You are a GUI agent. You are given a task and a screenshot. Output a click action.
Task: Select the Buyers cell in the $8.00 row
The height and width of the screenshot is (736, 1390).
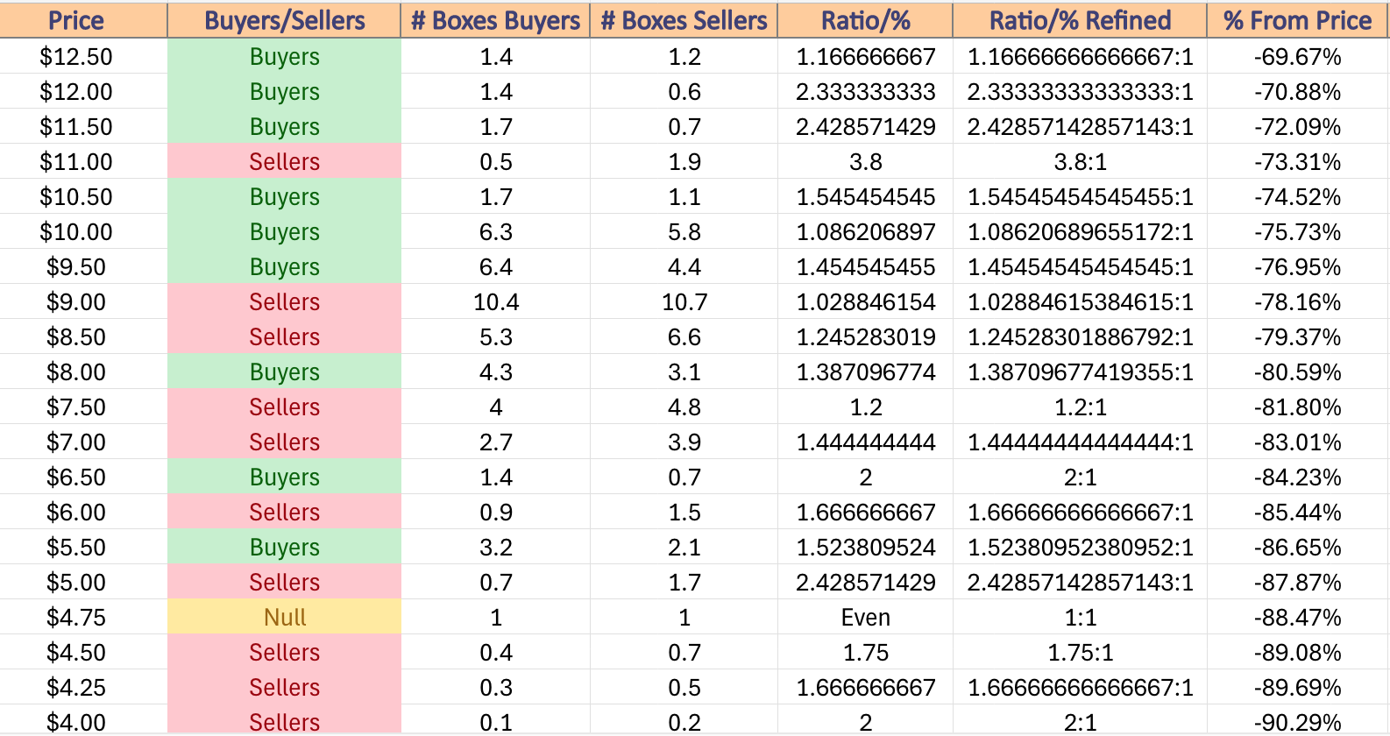pos(284,372)
